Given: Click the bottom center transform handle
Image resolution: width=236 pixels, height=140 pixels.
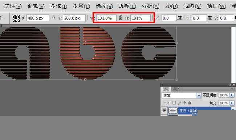Looking at the screenshot, I should (85, 80).
